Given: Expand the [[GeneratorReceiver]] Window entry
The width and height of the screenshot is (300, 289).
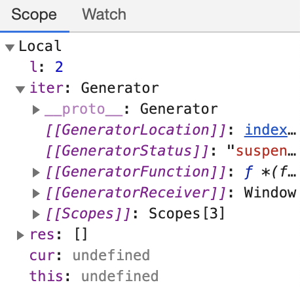Looking at the screenshot, I should tap(36, 194).
